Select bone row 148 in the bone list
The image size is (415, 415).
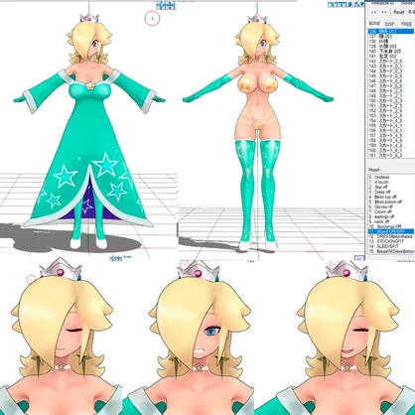(x=391, y=91)
